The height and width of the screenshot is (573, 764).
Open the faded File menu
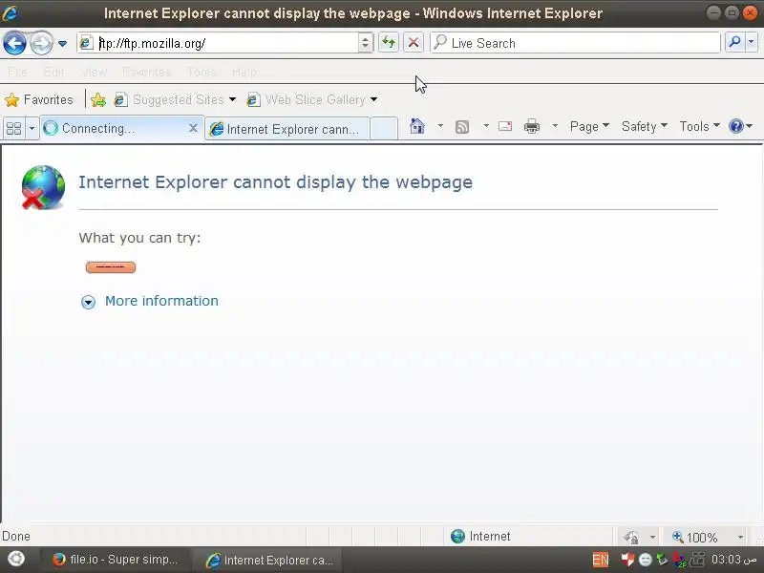point(17,73)
